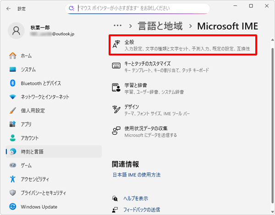Click the ホーム house icon
Image resolution: width=275 pixels, height=215 pixels.
point(13,55)
